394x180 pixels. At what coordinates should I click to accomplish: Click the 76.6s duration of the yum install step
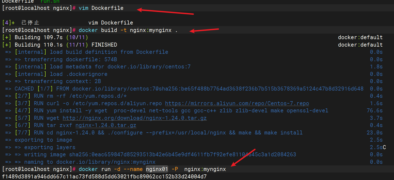[375, 111]
